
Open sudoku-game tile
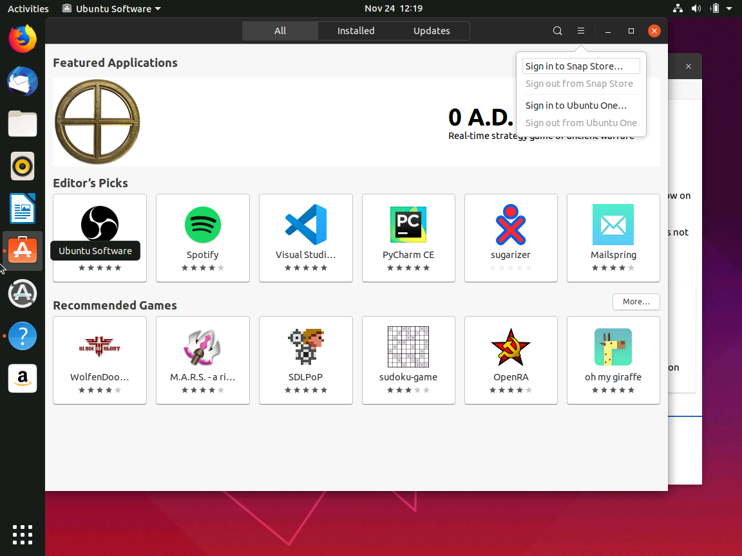(408, 360)
